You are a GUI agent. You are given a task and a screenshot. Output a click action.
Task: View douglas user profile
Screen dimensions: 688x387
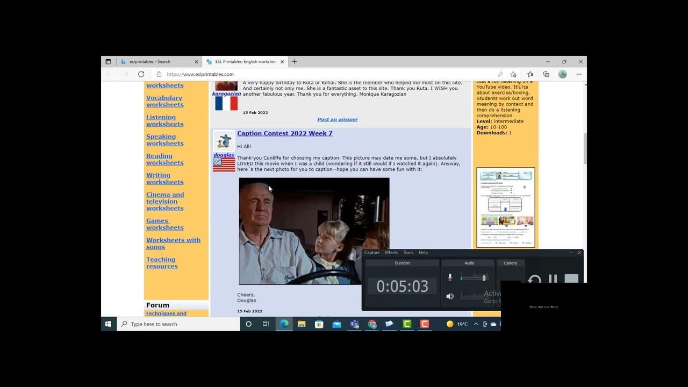coord(224,155)
